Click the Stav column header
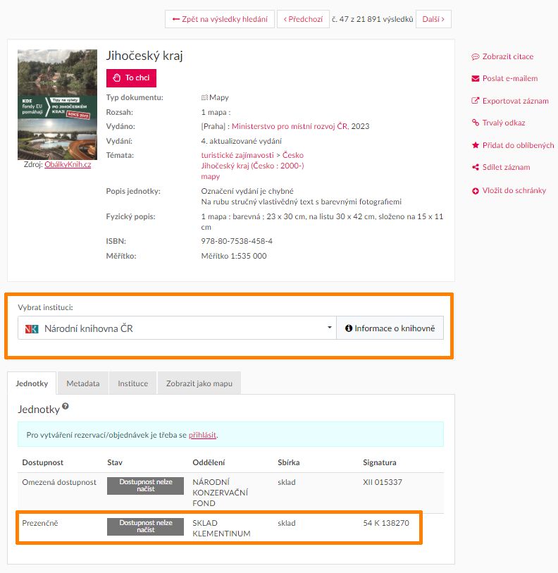558x573 pixels. click(115, 462)
